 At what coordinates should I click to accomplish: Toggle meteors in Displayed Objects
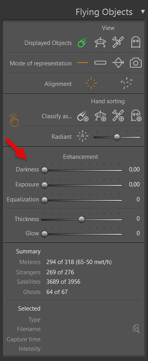83,43
